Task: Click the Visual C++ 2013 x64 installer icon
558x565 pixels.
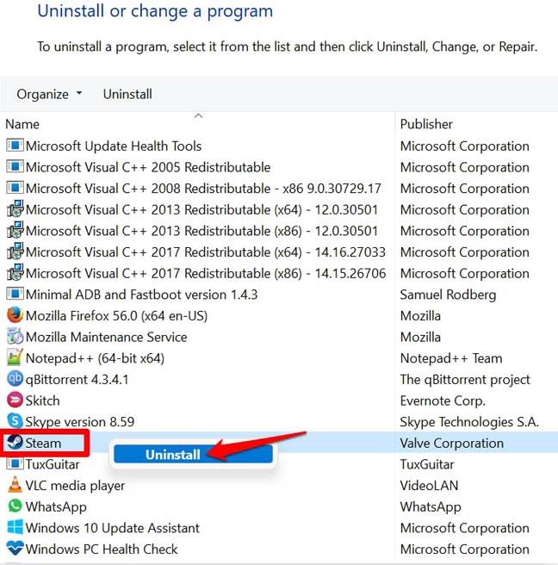Action: click(x=15, y=209)
